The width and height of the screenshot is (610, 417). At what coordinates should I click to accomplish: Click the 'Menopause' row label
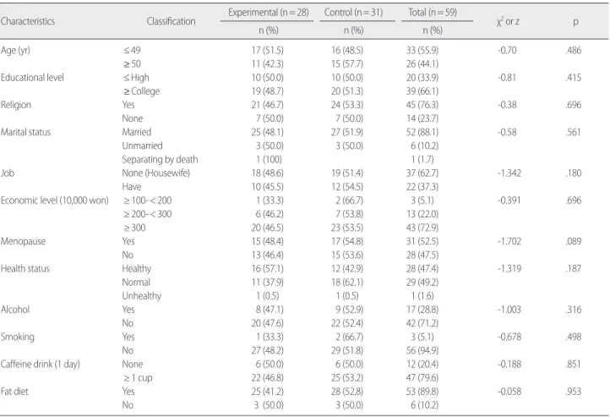pos(23,241)
